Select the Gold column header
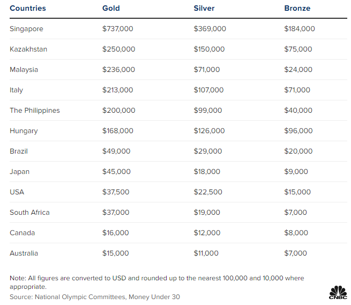Screen dimensions: 351x305 (111, 9)
